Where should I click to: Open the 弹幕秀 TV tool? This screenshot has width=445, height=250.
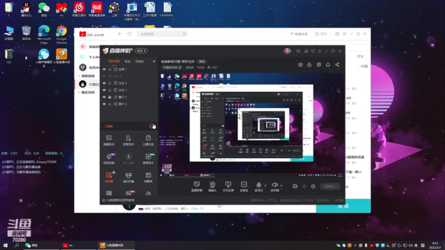pos(148,177)
